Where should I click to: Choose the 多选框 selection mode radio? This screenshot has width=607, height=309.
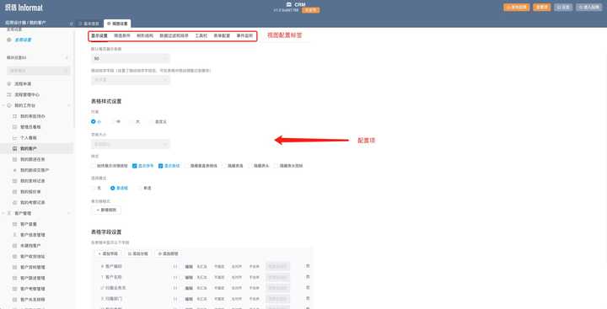pos(113,188)
